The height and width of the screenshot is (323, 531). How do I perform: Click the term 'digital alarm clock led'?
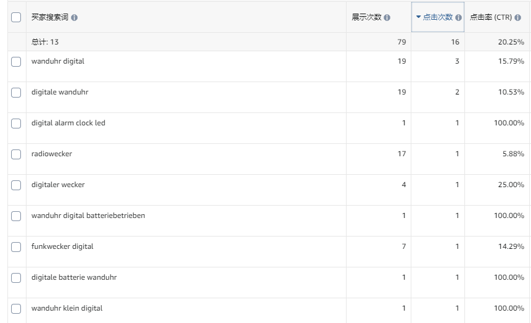click(x=68, y=123)
